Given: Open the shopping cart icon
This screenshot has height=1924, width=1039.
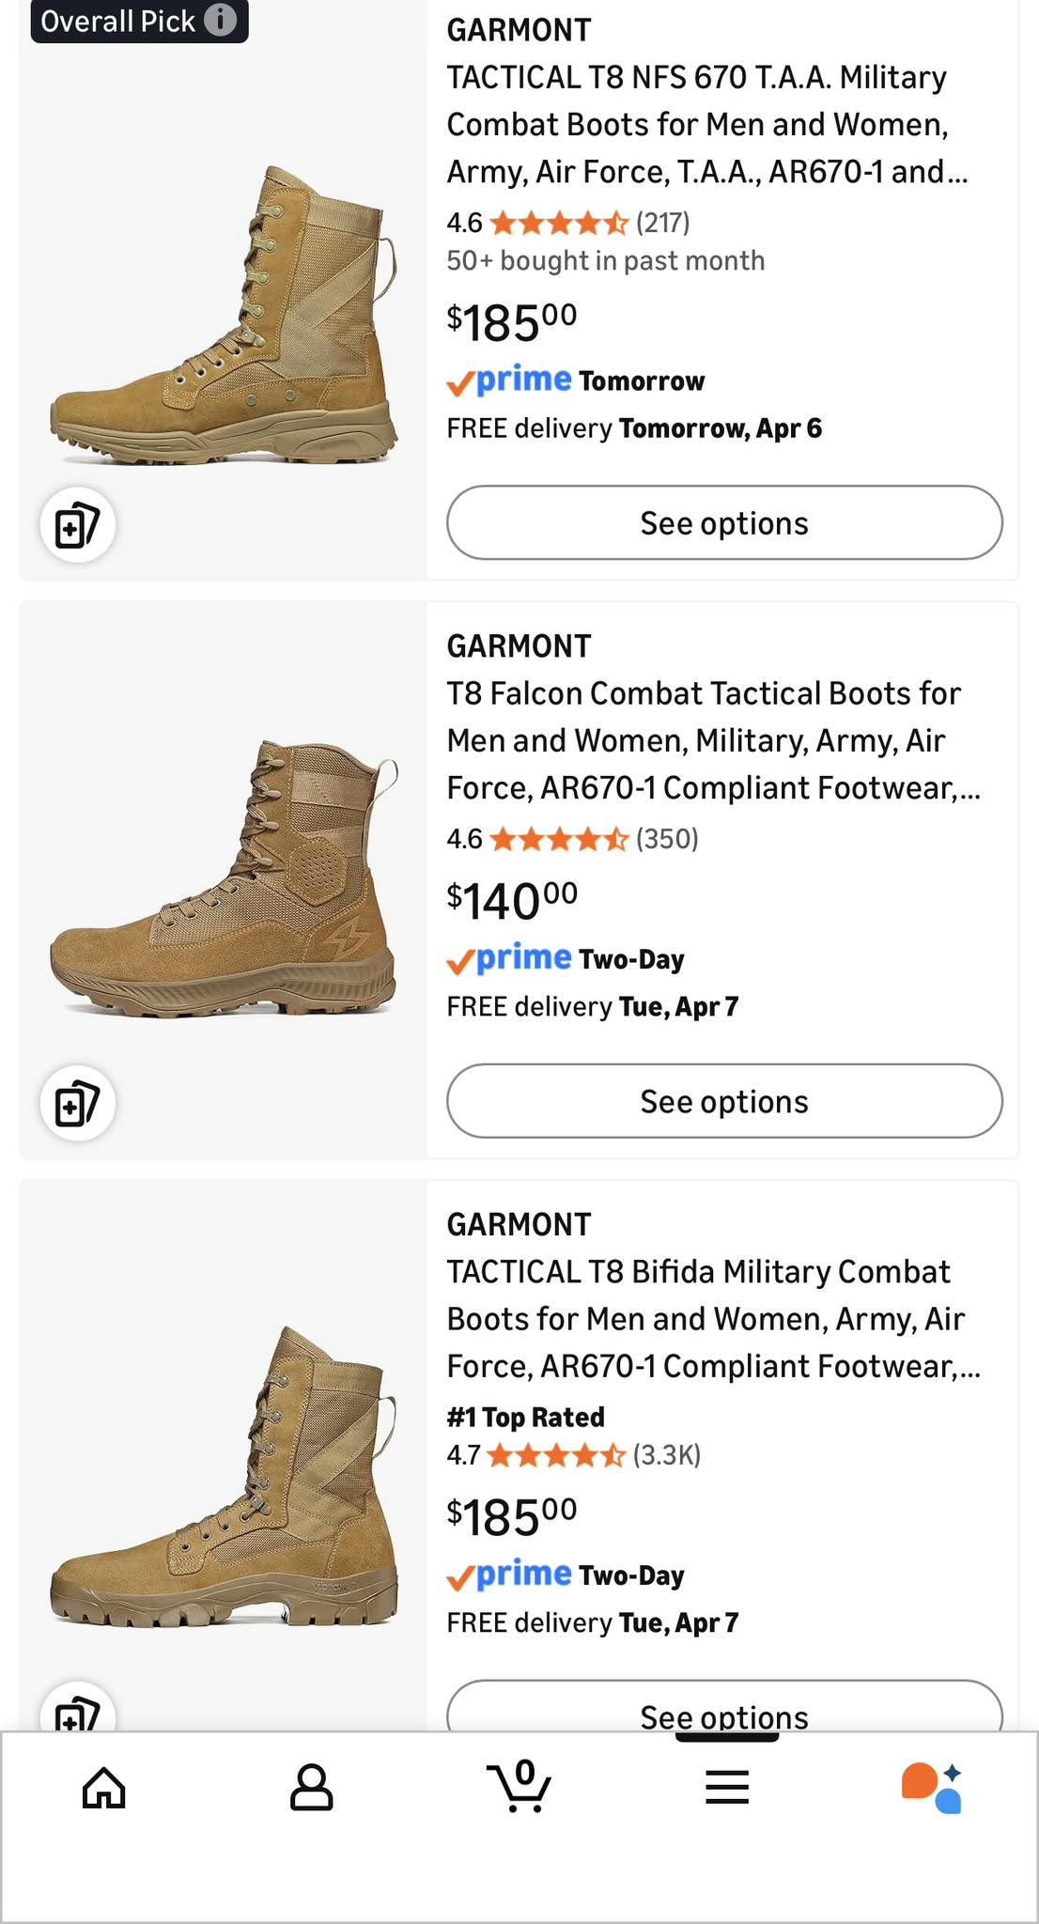Looking at the screenshot, I should click(519, 1785).
